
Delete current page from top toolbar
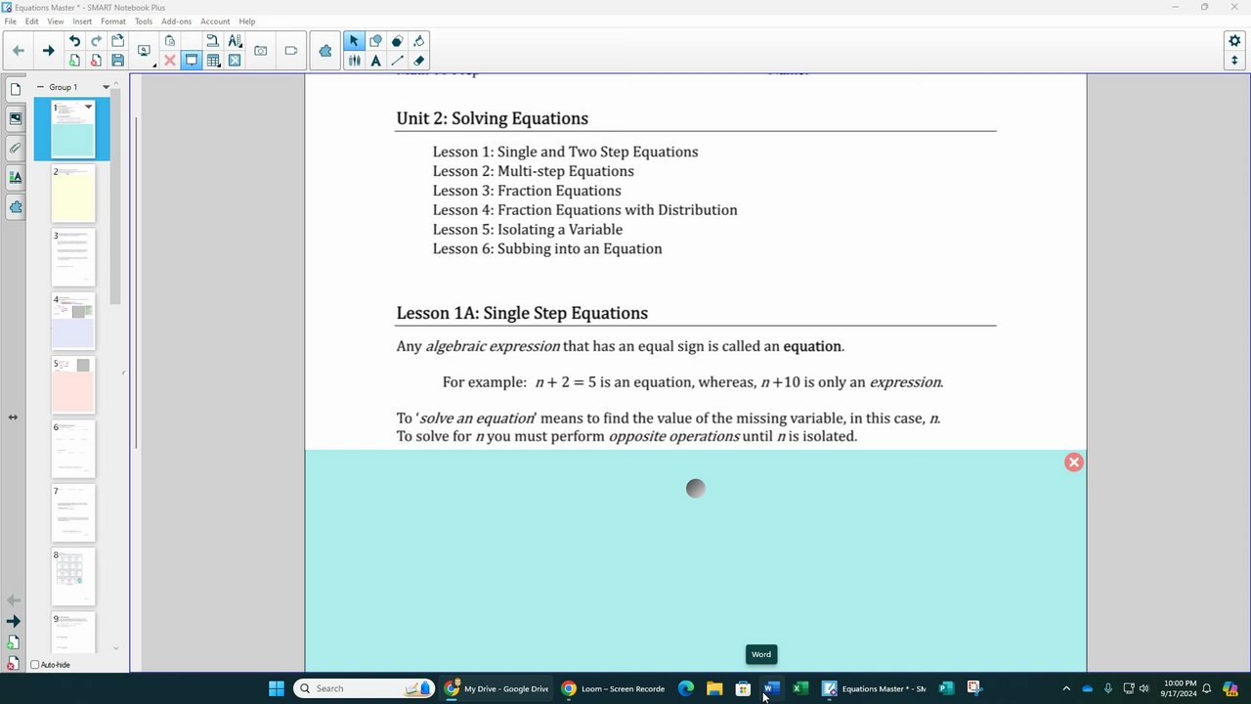96,61
